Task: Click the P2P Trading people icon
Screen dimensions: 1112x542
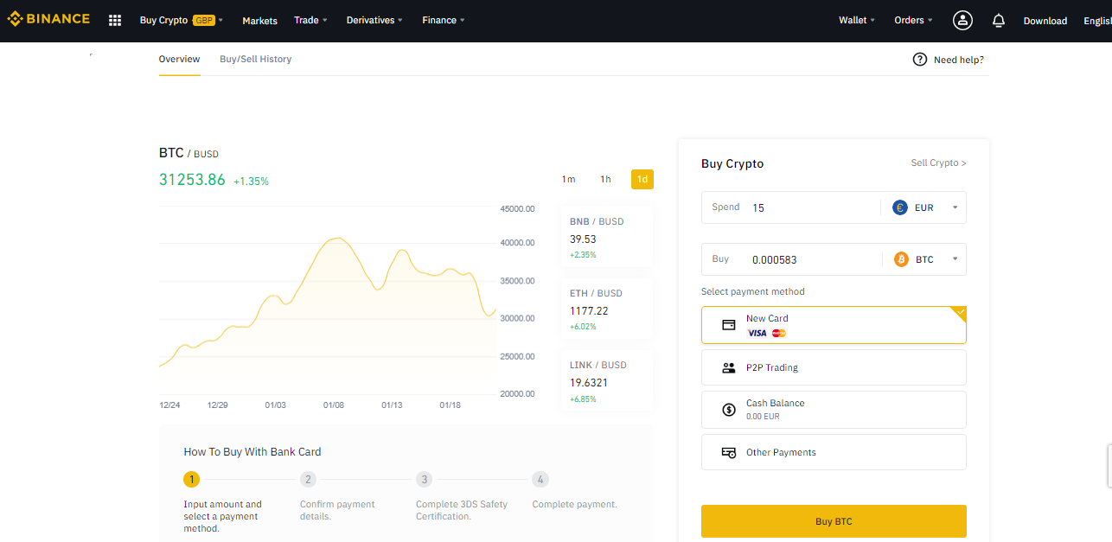Action: pyautogui.click(x=728, y=367)
